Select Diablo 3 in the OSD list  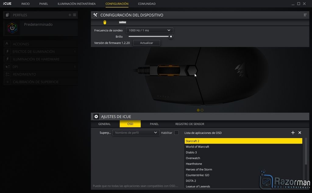(x=243, y=152)
